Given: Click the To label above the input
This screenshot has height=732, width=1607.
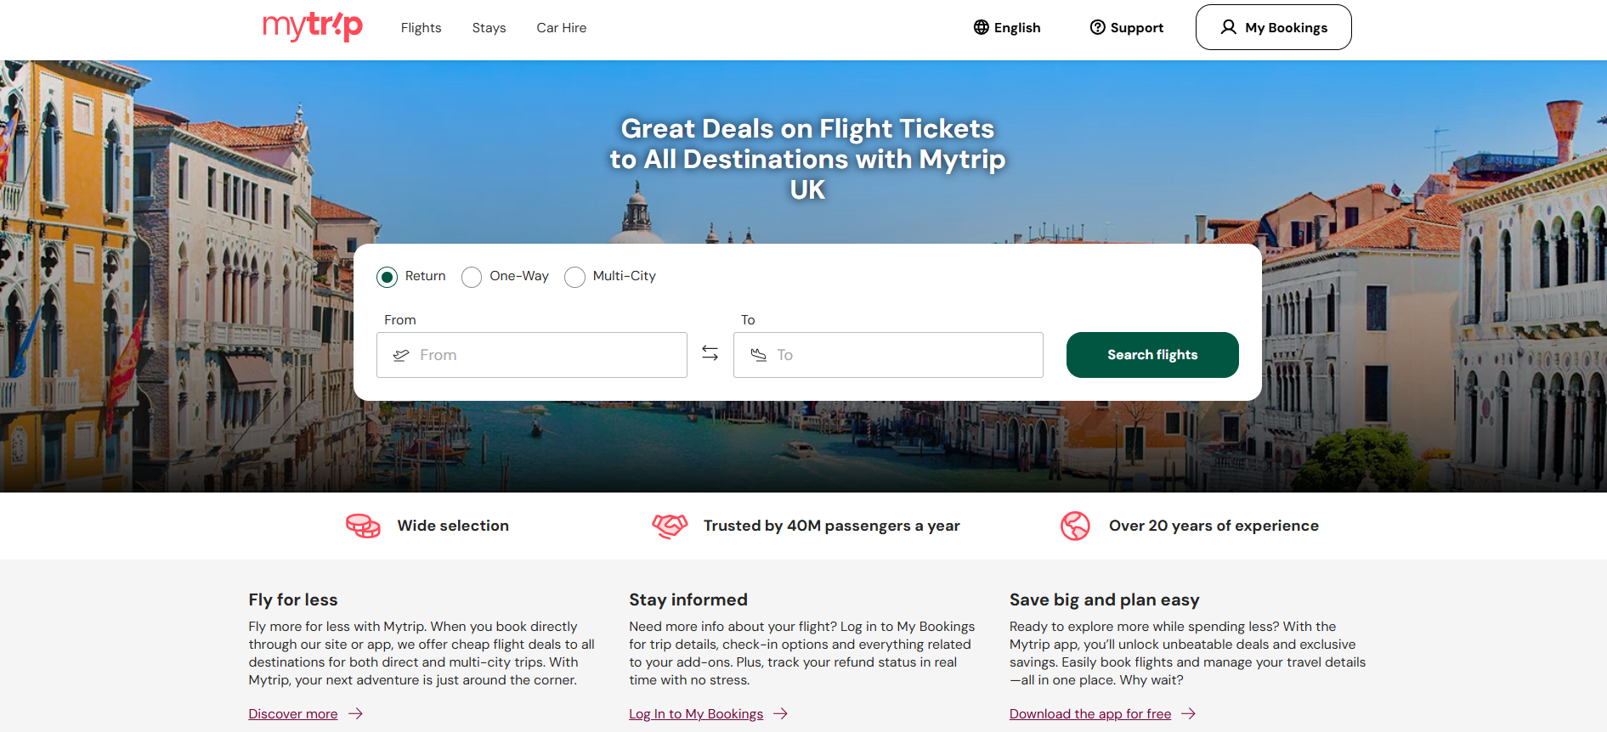Looking at the screenshot, I should 748,320.
